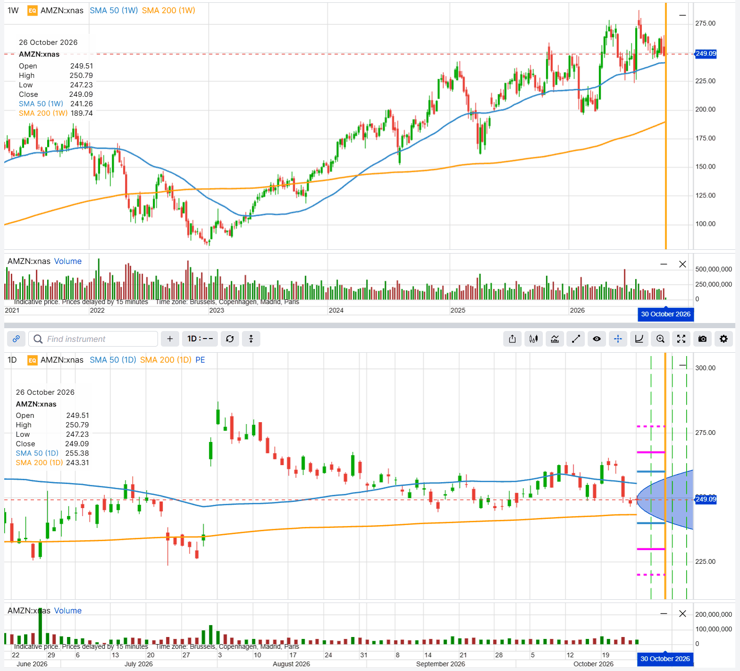Toggle the crosshair cursor icon
This screenshot has height=671, width=740.
click(x=618, y=339)
